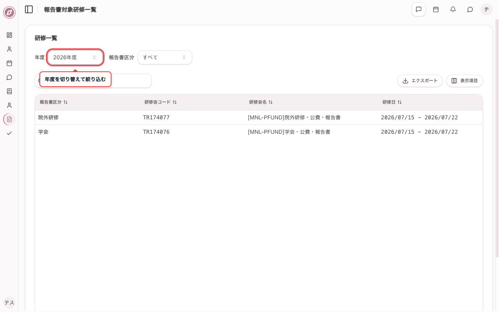Click the date in the 学会 row

click(419, 132)
